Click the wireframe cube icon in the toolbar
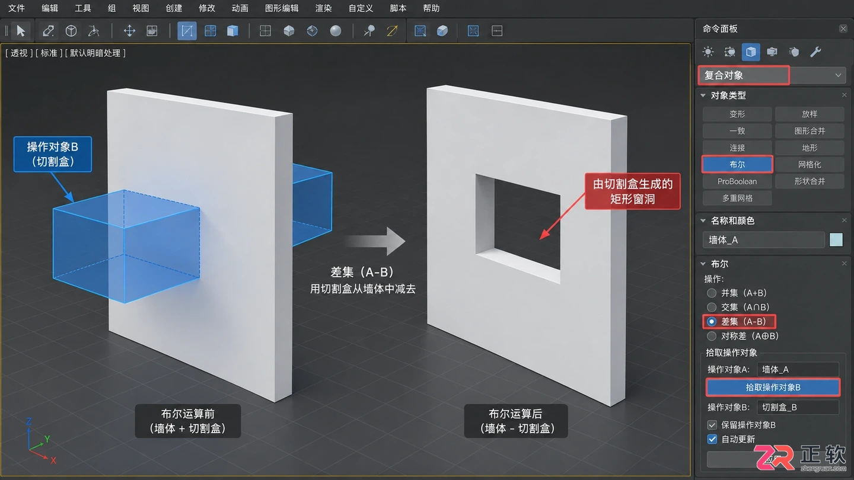 click(71, 31)
